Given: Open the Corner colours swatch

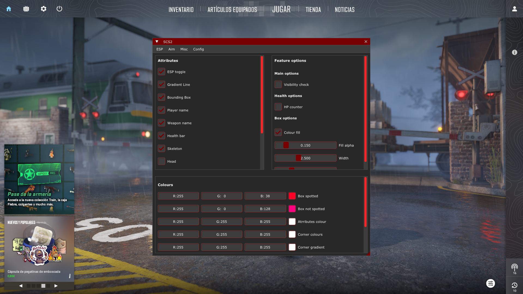Looking at the screenshot, I should point(292,234).
